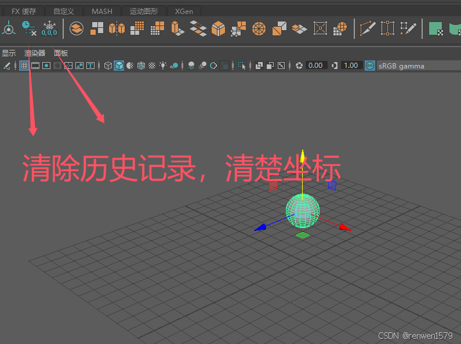Click the yellow Y-axis manipulator arrow
Viewport: 461px width, 344px height.
(302, 156)
